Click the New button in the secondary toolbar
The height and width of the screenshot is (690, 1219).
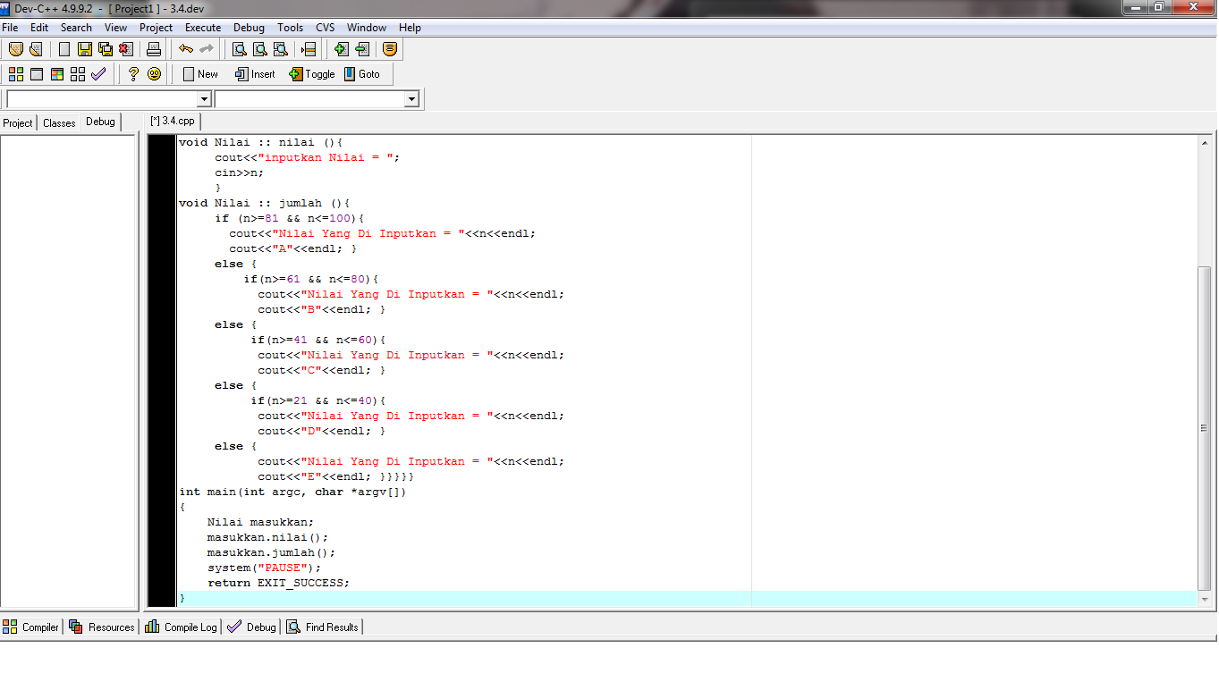(200, 74)
